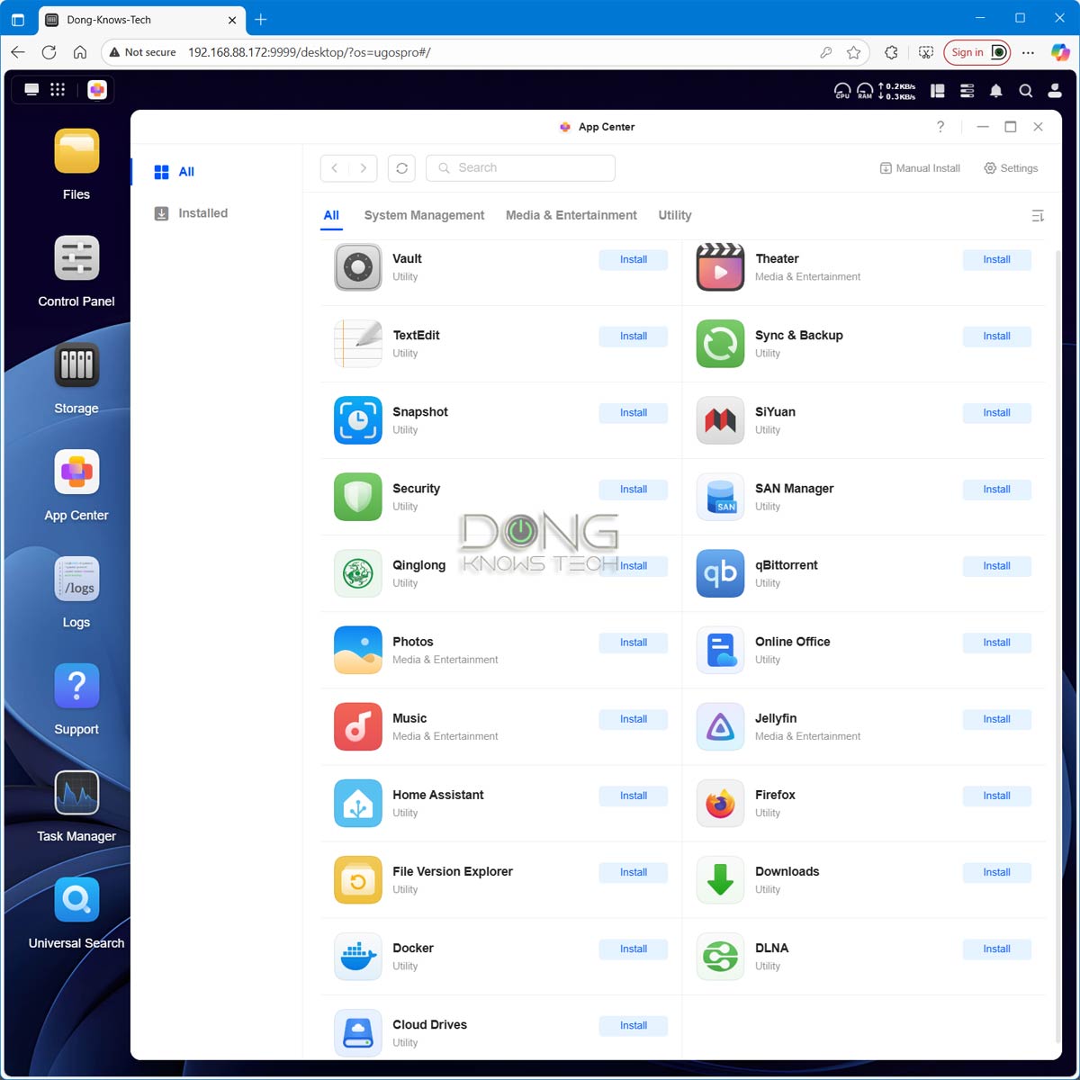The image size is (1080, 1080).
Task: Install the Vault app
Action: [x=634, y=260]
